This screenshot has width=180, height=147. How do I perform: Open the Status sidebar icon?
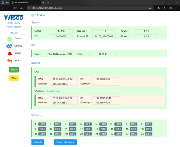coord(10,39)
